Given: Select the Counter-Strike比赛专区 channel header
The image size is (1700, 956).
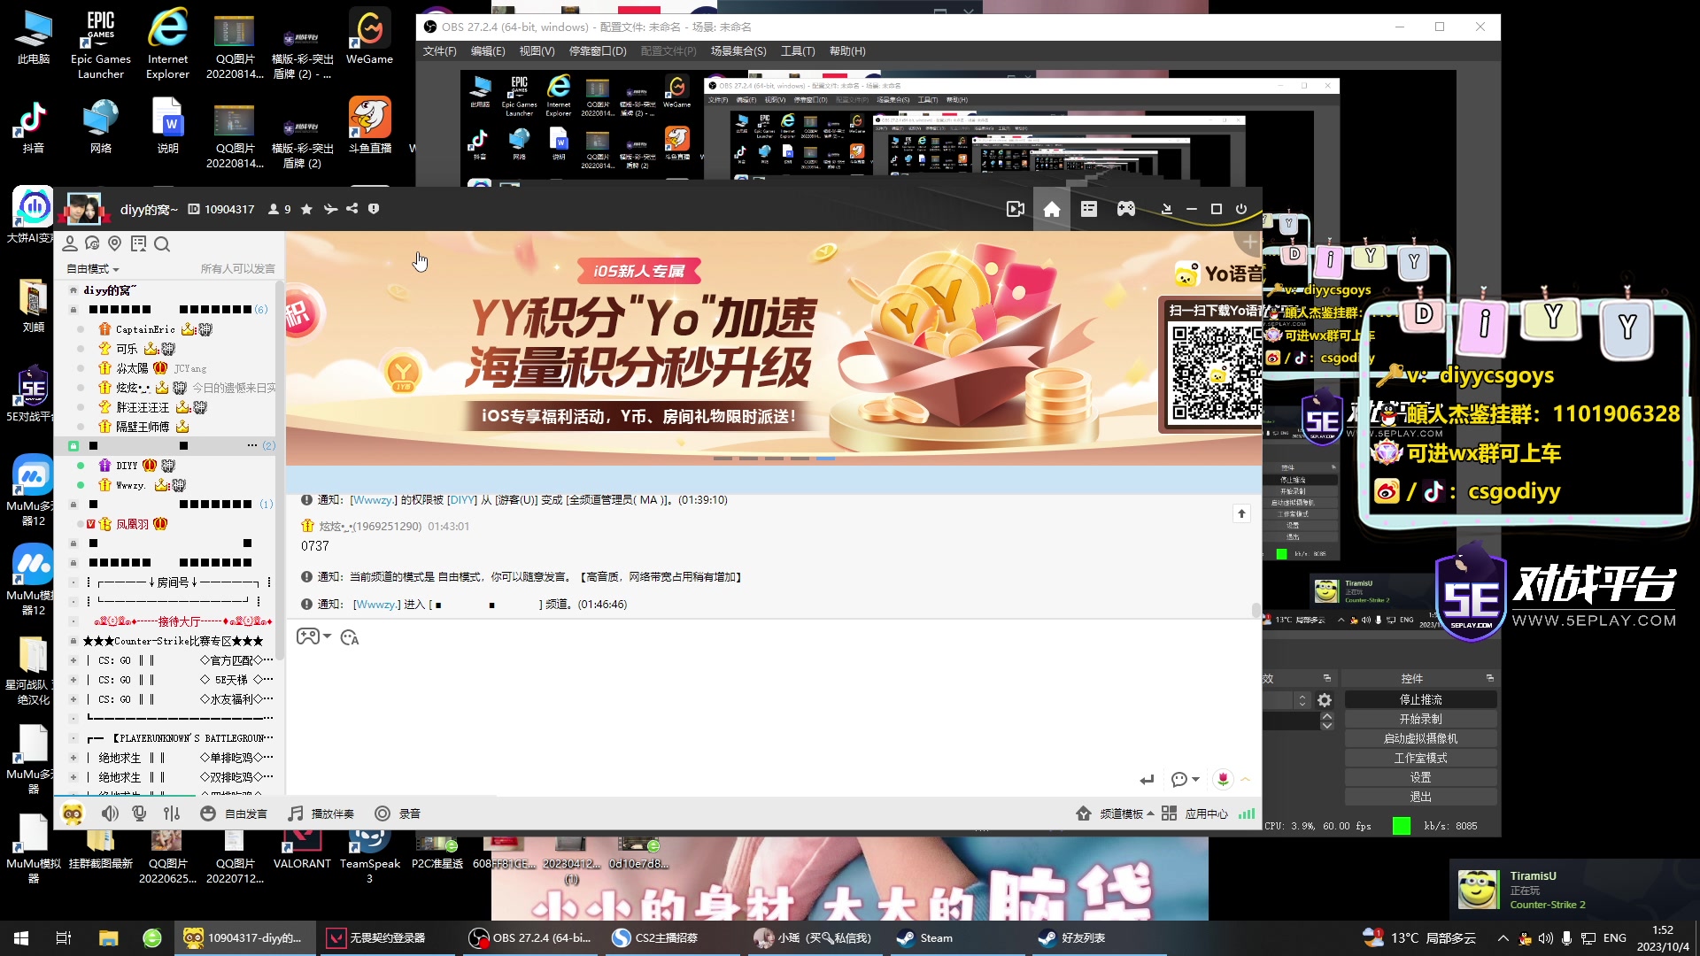Looking at the screenshot, I should 174,641.
